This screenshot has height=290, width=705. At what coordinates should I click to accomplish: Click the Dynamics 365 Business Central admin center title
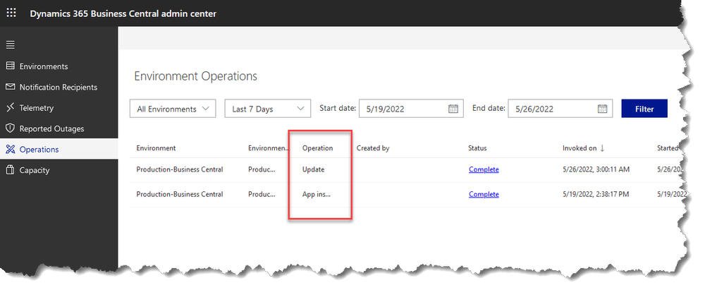click(123, 13)
